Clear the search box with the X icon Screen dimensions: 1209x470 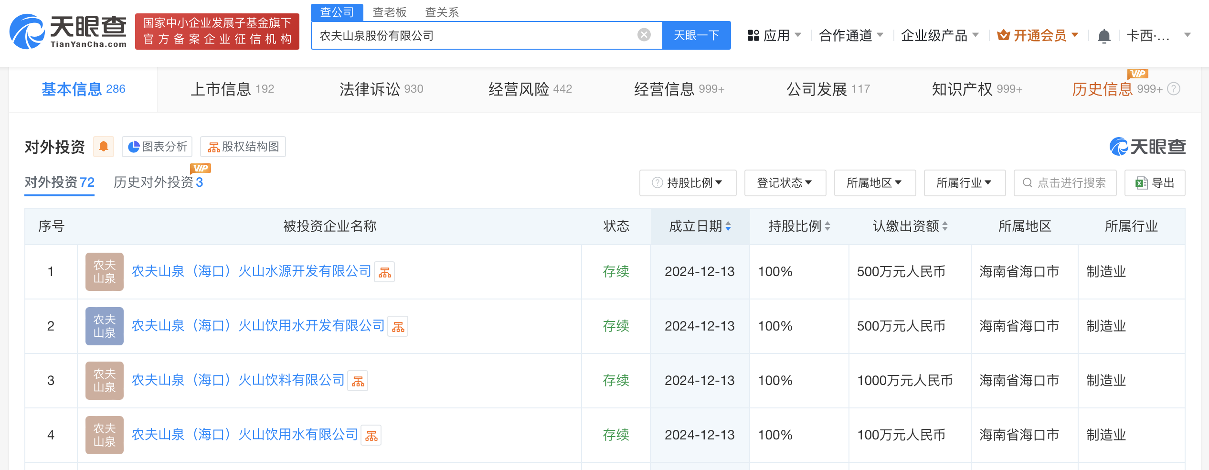[x=644, y=35]
